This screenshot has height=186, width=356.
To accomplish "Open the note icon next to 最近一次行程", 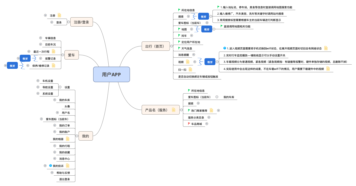I will tap(54, 52).
